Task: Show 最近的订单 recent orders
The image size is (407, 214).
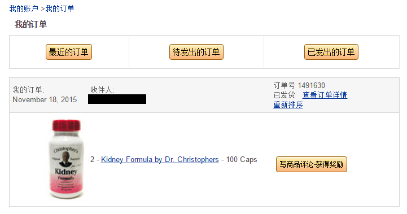Action: pyautogui.click(x=69, y=52)
